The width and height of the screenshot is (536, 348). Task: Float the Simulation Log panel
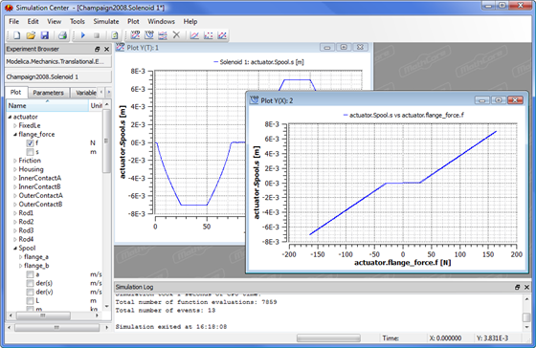tap(517, 287)
